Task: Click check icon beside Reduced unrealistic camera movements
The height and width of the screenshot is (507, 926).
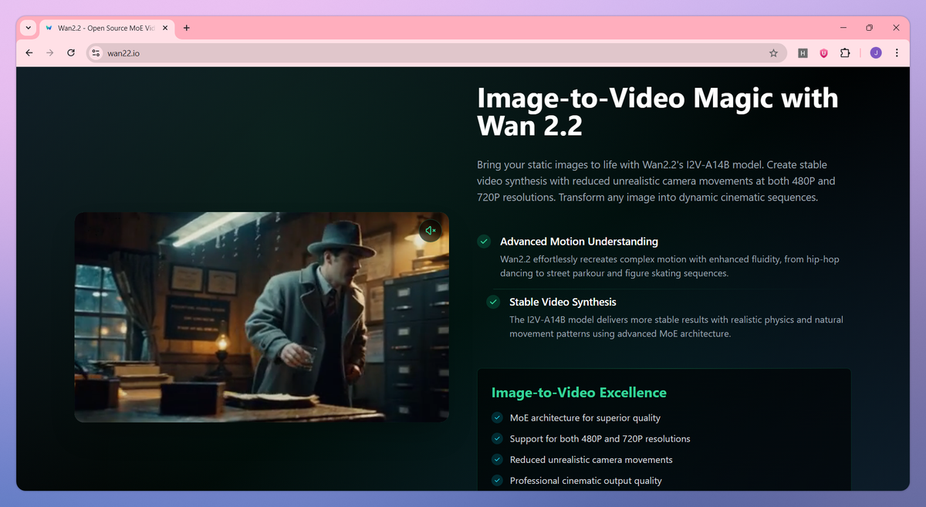Action: point(497,459)
